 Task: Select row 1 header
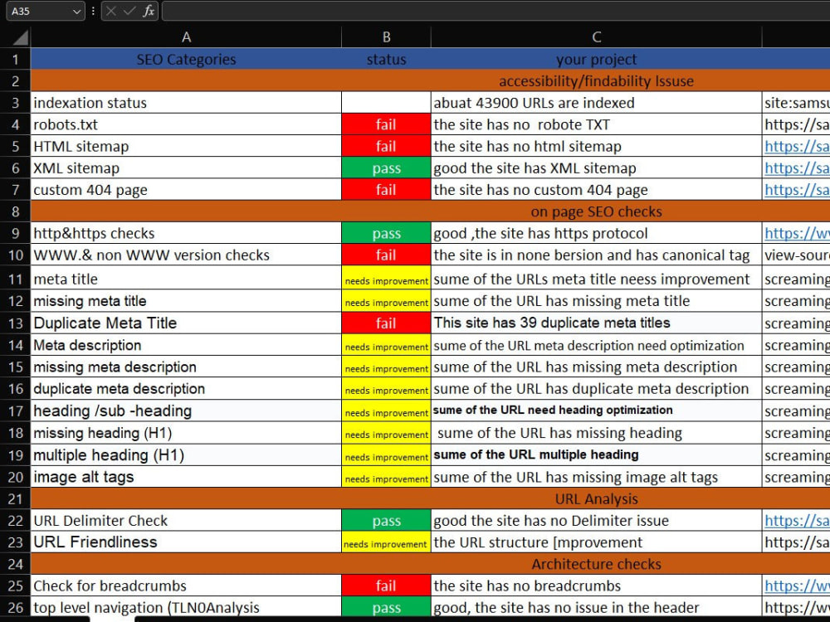pyautogui.click(x=15, y=59)
